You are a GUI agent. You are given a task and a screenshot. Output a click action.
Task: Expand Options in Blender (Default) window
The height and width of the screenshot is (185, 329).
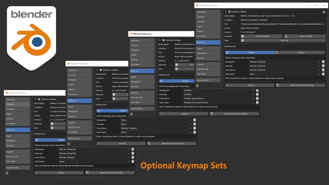pyautogui.click(x=249, y=85)
